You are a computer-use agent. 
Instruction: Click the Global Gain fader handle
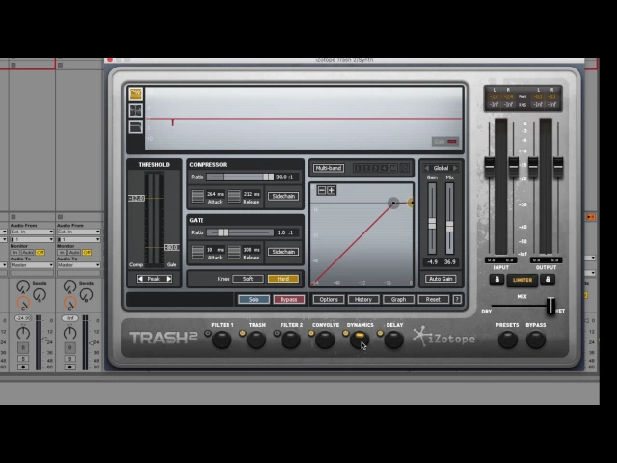point(432,223)
